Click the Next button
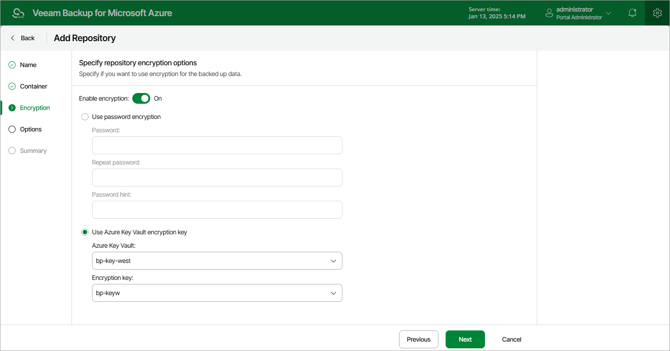The width and height of the screenshot is (670, 351). (465, 339)
